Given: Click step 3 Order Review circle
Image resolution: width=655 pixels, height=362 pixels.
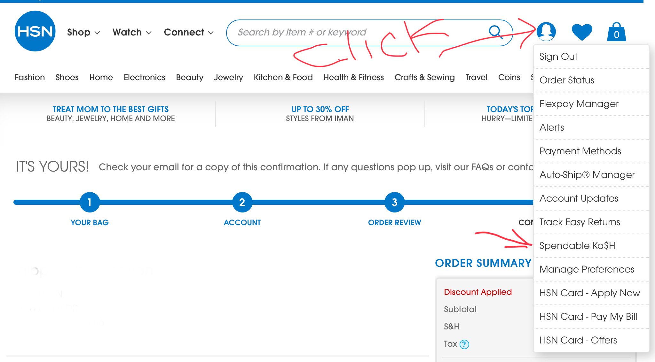Looking at the screenshot, I should [395, 202].
